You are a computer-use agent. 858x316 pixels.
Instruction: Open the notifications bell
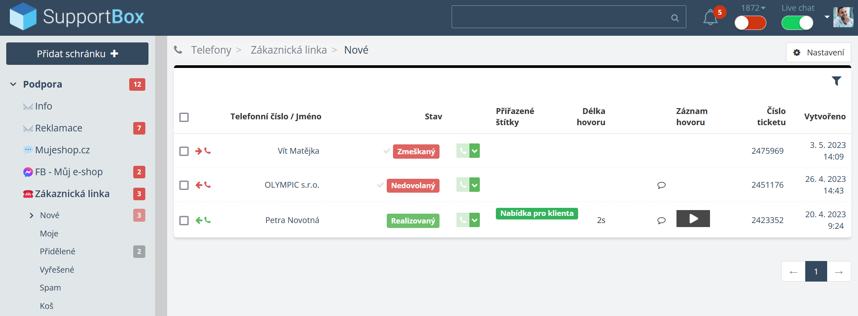tap(710, 17)
